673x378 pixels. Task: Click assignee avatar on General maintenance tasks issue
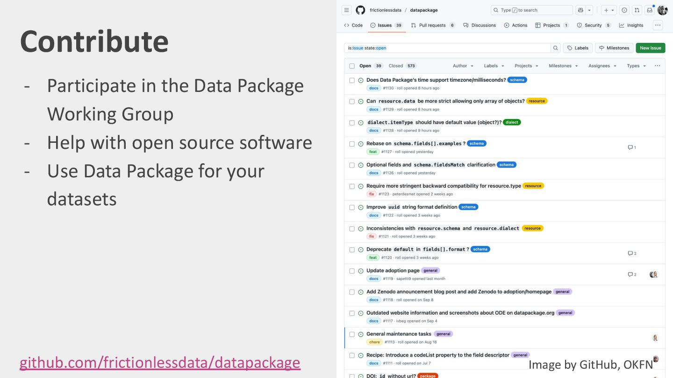click(655, 338)
